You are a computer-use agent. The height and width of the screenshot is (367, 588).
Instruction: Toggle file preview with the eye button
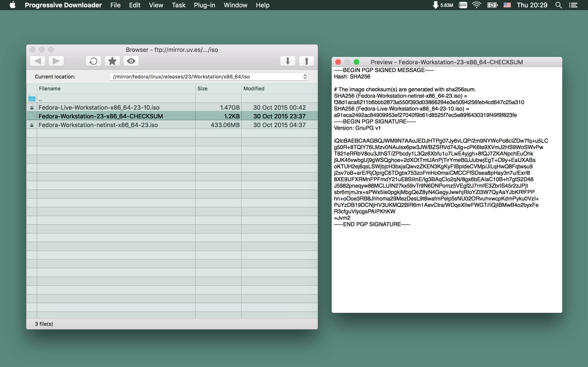(x=131, y=61)
